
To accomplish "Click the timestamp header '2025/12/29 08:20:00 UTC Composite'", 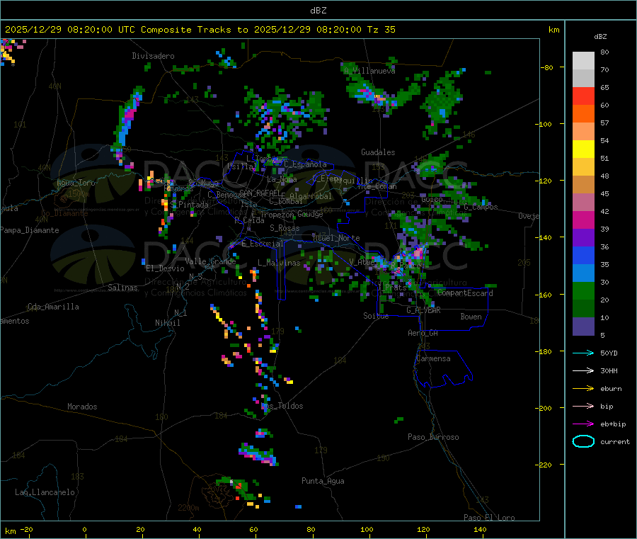I will point(98,30).
